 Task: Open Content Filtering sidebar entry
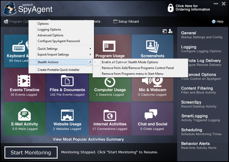click(199, 90)
